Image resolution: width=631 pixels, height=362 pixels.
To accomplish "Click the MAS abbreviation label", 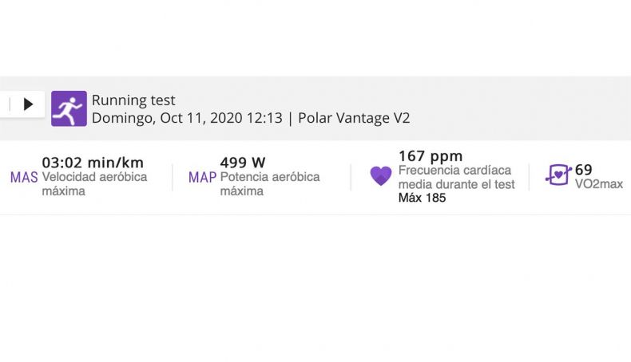I will [x=24, y=177].
